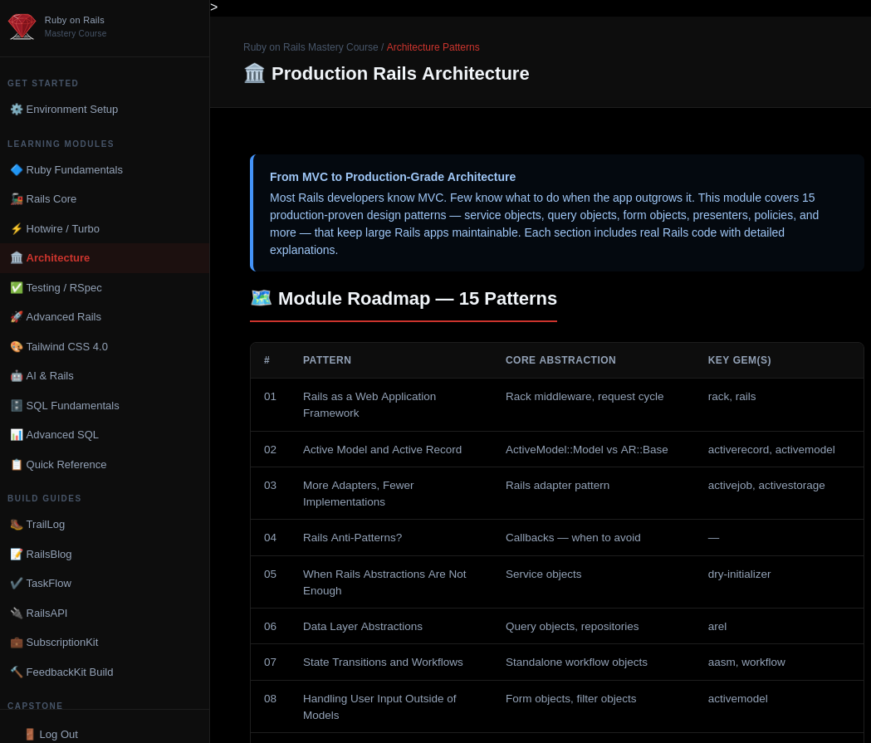Click the Architecture Patterns breadcrumb
This screenshot has width=871, height=743.
433,47
